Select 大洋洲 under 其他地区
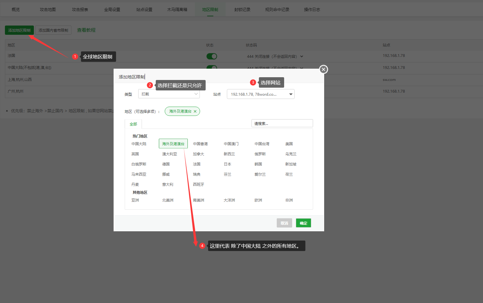483x303 pixels. (x=229, y=200)
